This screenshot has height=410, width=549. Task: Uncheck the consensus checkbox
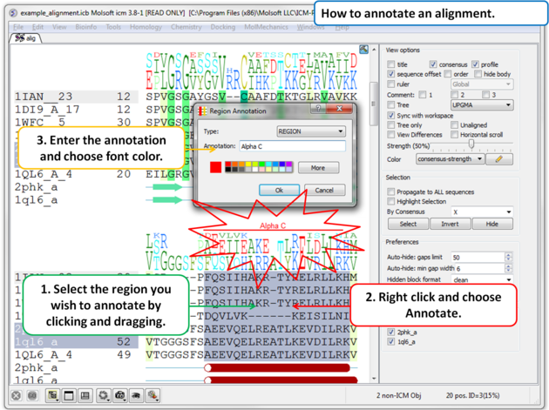[433, 64]
